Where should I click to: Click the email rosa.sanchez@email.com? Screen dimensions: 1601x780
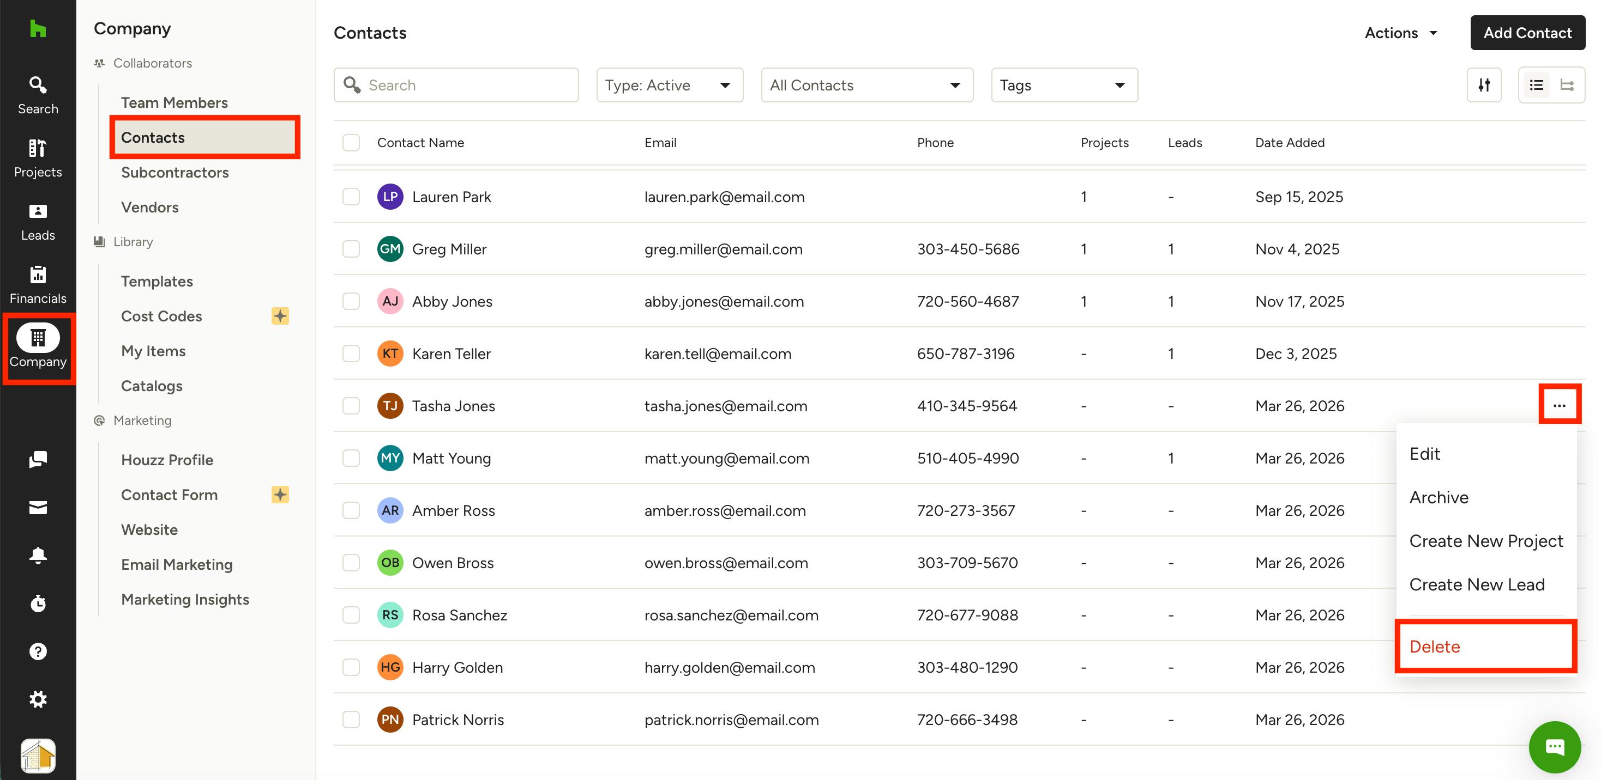click(x=731, y=615)
